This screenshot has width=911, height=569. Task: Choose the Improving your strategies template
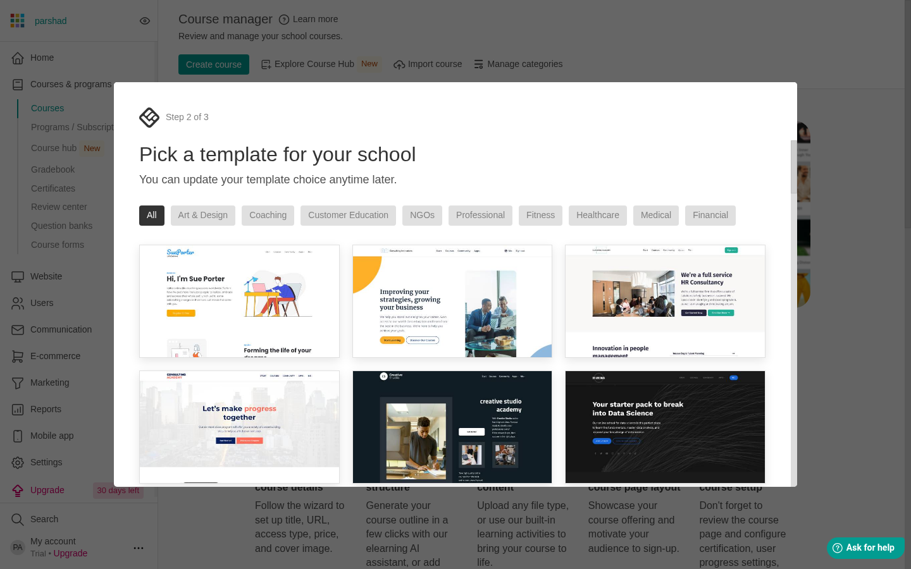coord(452,301)
